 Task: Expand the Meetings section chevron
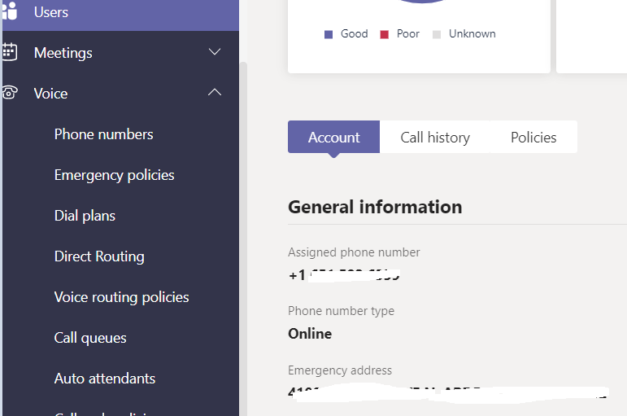[x=215, y=52]
